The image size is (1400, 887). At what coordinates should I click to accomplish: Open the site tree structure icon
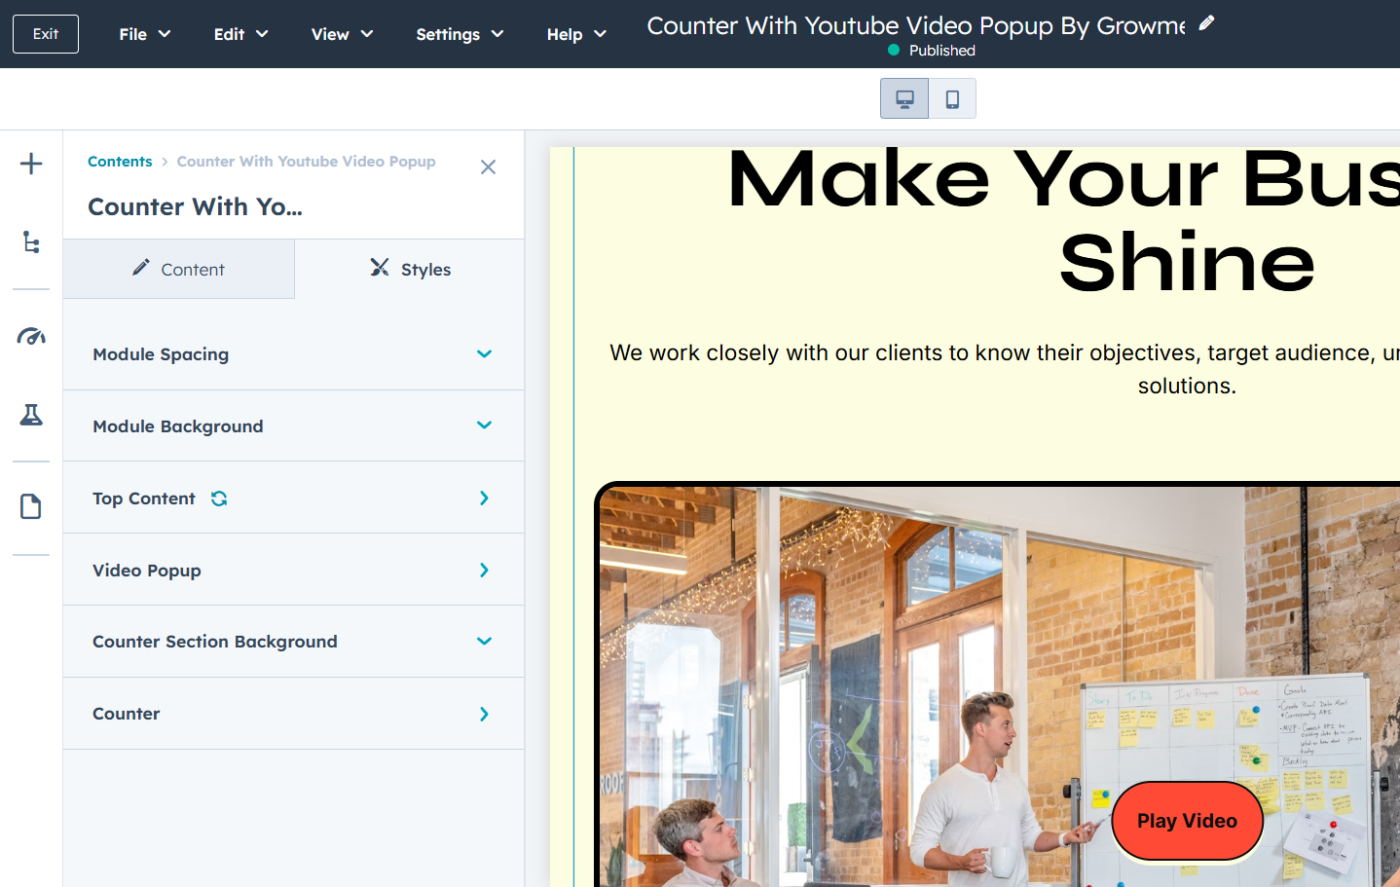31,242
